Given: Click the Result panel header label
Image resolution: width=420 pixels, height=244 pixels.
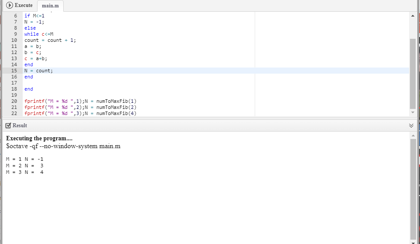Looking at the screenshot, I should click(x=20, y=125).
